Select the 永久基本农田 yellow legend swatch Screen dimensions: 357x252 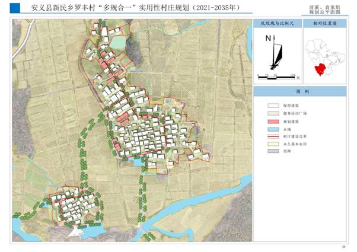tap(273, 144)
